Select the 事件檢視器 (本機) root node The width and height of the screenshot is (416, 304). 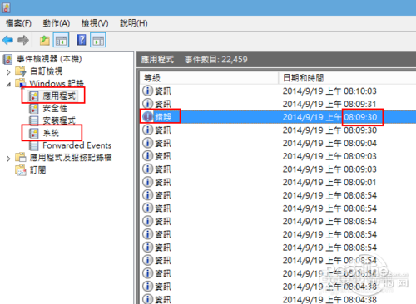[49, 59]
